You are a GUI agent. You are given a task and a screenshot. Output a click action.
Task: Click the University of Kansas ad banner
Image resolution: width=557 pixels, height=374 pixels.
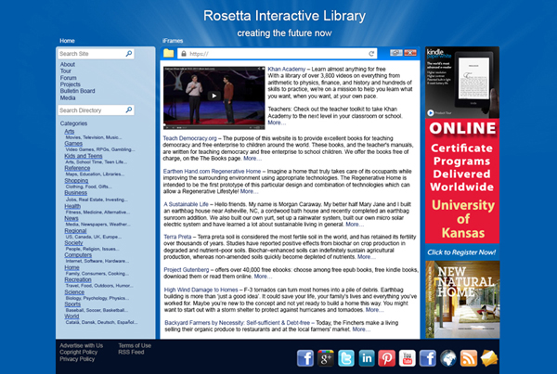coord(462,189)
